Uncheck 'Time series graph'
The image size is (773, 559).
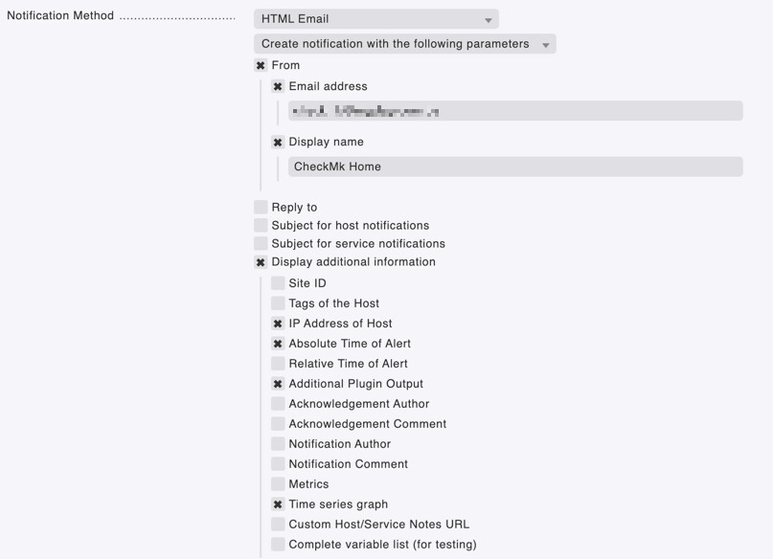click(278, 503)
